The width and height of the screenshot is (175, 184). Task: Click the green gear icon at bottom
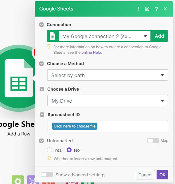(18, 180)
